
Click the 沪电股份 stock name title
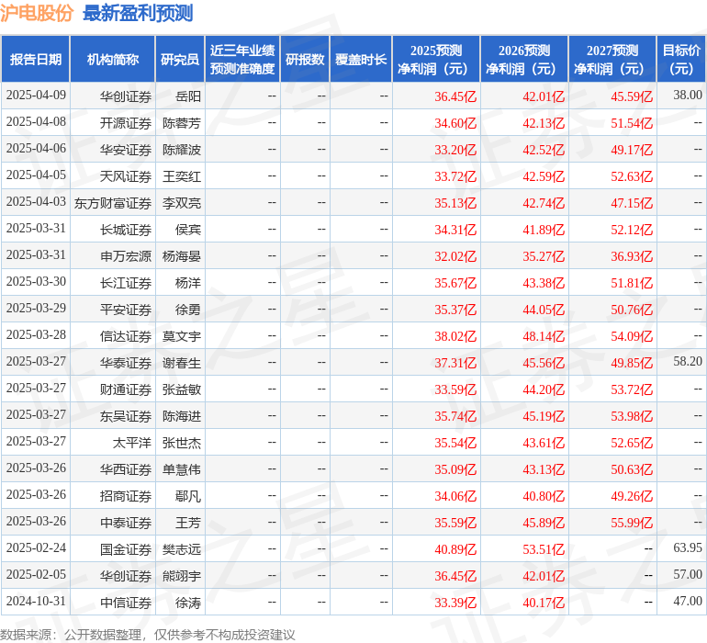pyautogui.click(x=37, y=13)
